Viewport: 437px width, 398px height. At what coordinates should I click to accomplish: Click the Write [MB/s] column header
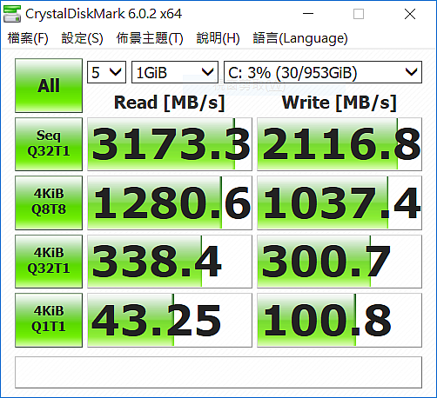click(x=340, y=103)
